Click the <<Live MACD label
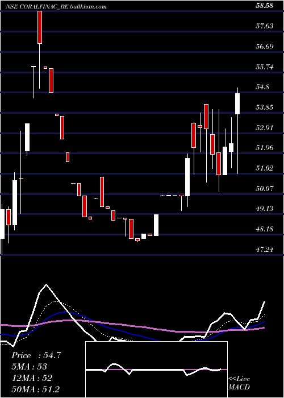284x398 pixels. tap(239, 383)
